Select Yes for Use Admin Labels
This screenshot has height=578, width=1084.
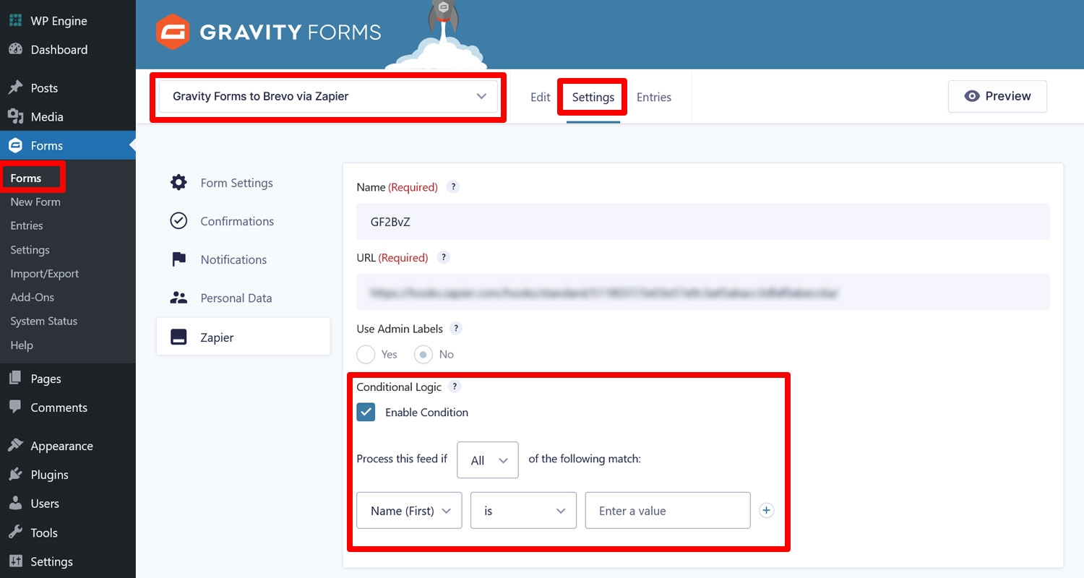coord(366,355)
